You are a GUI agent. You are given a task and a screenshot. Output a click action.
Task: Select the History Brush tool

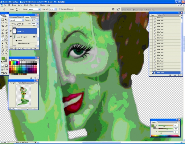[6, 33]
